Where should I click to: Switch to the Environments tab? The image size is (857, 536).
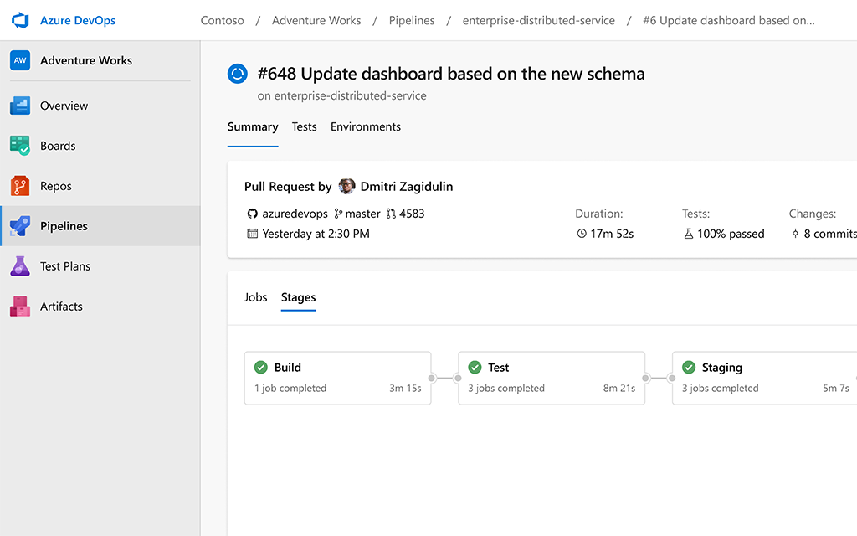click(x=365, y=127)
